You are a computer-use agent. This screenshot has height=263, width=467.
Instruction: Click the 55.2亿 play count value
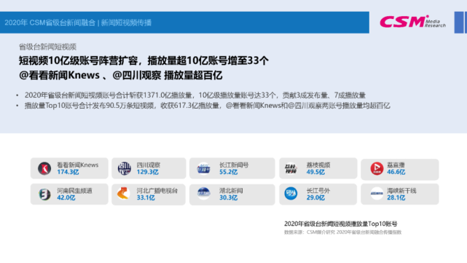[229, 172]
